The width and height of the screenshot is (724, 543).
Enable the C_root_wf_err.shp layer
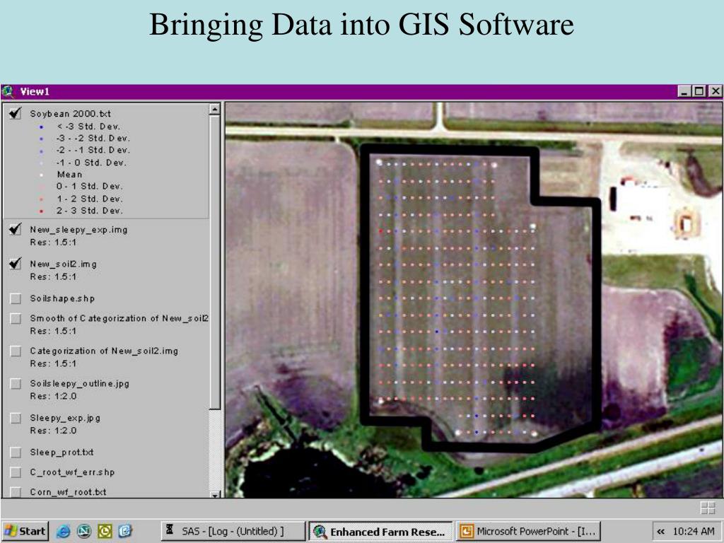pyautogui.click(x=16, y=472)
